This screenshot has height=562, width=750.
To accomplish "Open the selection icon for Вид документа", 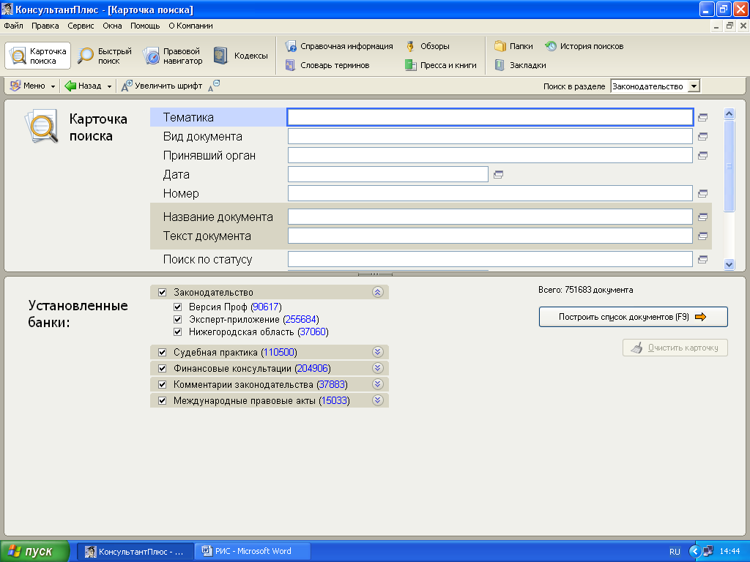I will coord(702,136).
